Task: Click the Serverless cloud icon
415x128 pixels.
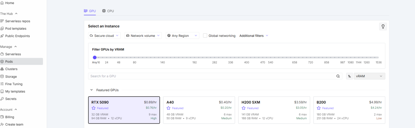Action: click(2, 54)
